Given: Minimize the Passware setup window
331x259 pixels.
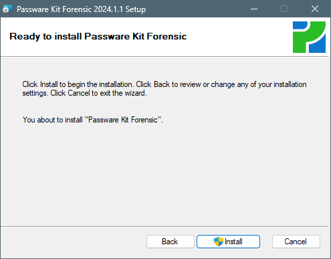Looking at the screenshot, I should point(254,9).
